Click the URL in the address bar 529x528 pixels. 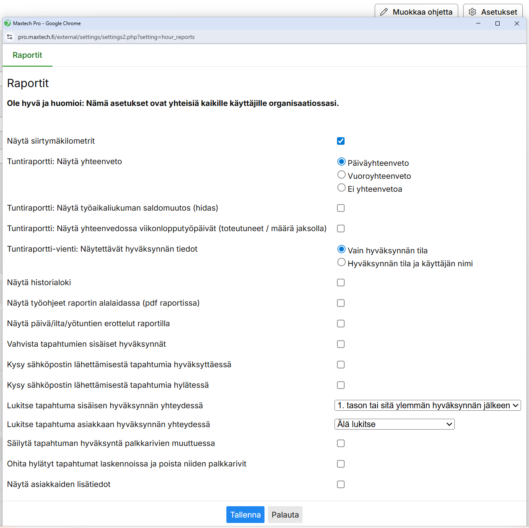pyautogui.click(x=106, y=37)
